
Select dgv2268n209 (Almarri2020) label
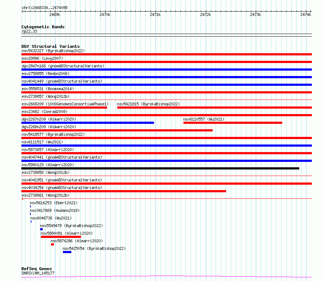pos(49,127)
